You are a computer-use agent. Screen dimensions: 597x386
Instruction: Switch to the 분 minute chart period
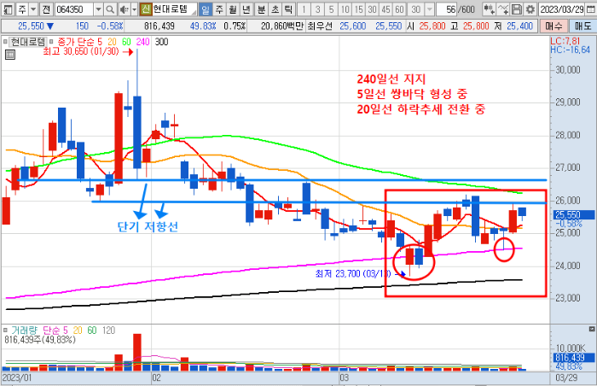(x=261, y=9)
